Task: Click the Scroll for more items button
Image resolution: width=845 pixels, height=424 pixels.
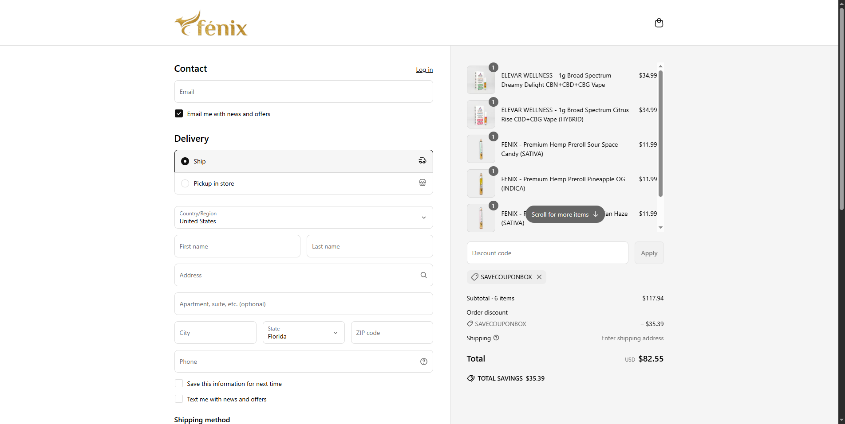Action: [x=565, y=214]
